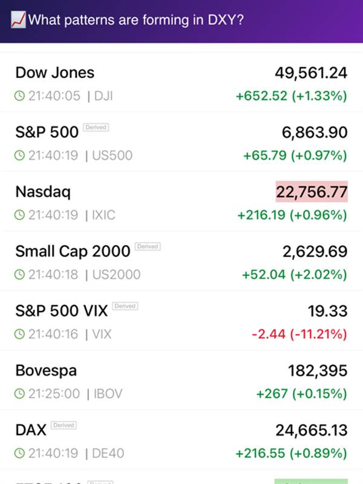The height and width of the screenshot is (484, 363).
Task: Click the chart icon in the DXY banner
Action: 18,20
